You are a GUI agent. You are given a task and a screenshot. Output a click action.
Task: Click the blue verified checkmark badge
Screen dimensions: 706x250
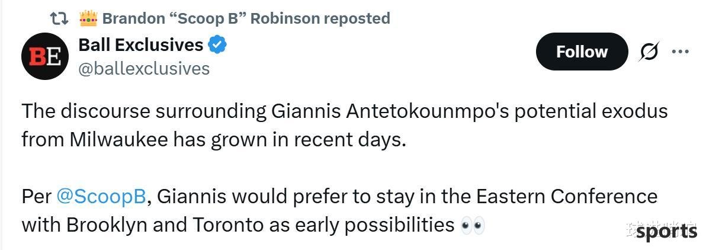(x=217, y=45)
